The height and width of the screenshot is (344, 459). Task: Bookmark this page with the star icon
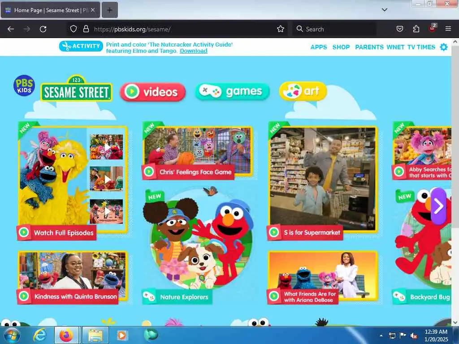(281, 29)
